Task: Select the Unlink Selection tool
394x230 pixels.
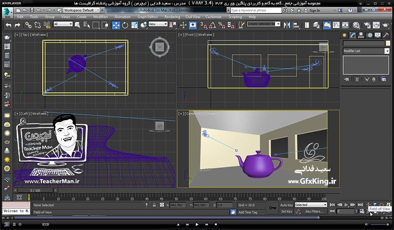Action: click(x=37, y=25)
